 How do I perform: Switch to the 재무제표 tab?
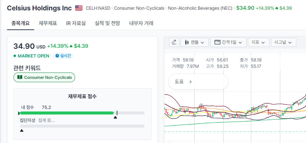48,23
